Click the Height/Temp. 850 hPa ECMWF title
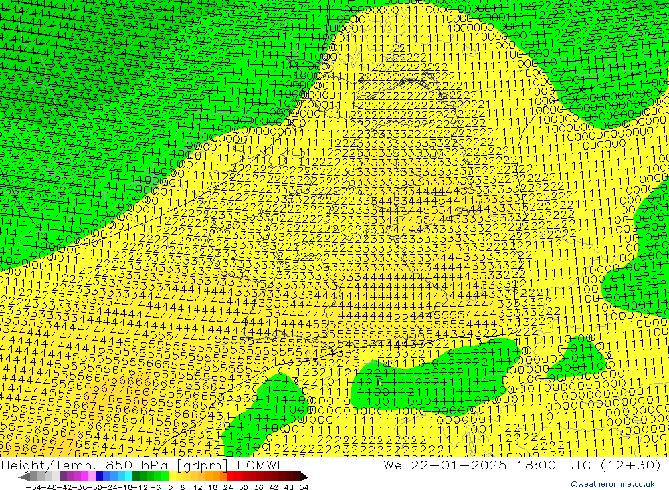This screenshot has width=669, height=490. [142, 465]
